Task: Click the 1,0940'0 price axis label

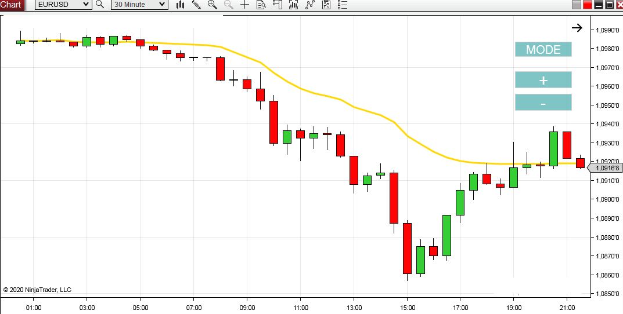Action: pyautogui.click(x=607, y=124)
